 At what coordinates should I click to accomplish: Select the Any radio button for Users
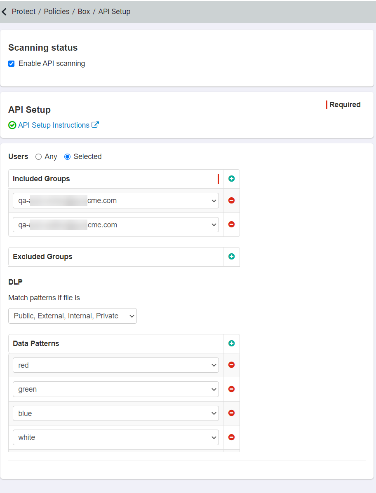pos(38,157)
